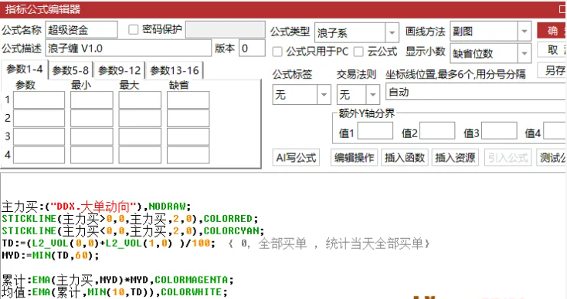Click row 4 参数 name field

point(39,155)
